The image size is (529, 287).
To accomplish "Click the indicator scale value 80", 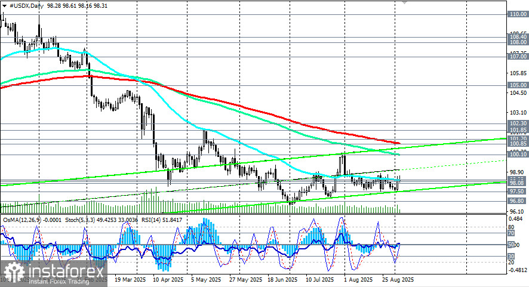I will [510, 227].
